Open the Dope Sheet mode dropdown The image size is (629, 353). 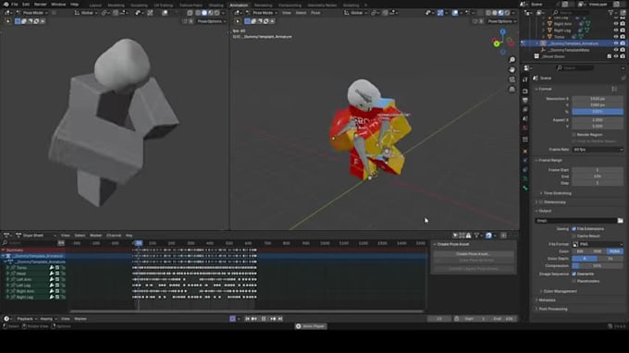[36, 236]
